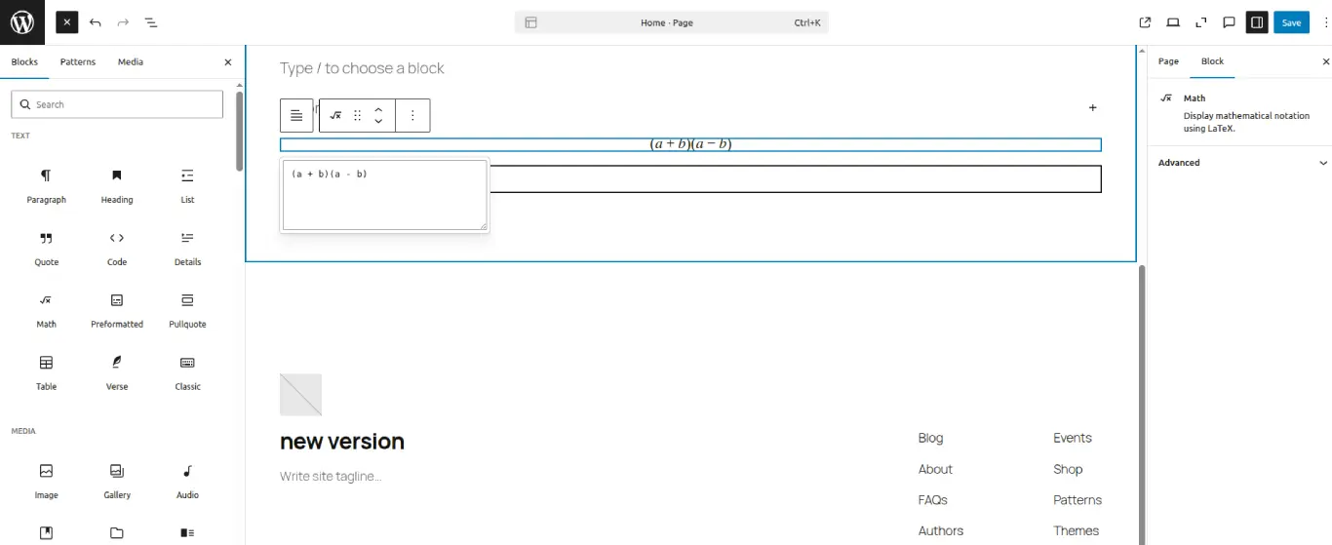Click the 'Write site tagline...' field
This screenshot has width=1332, height=545.
331,477
